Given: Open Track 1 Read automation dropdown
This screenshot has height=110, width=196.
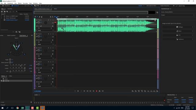Looking at the screenshot, I should tap(46, 31).
